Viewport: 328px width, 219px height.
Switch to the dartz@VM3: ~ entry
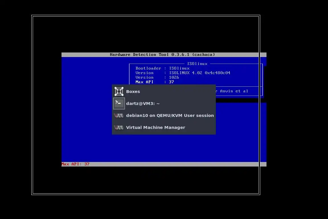click(x=164, y=104)
